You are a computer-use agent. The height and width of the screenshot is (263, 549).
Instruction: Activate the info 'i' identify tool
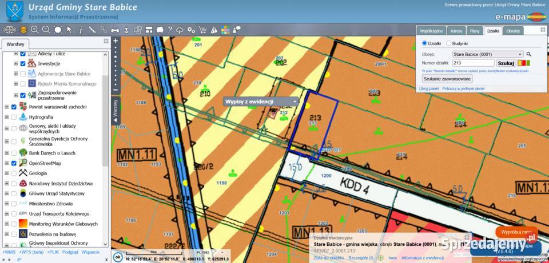[81, 30]
